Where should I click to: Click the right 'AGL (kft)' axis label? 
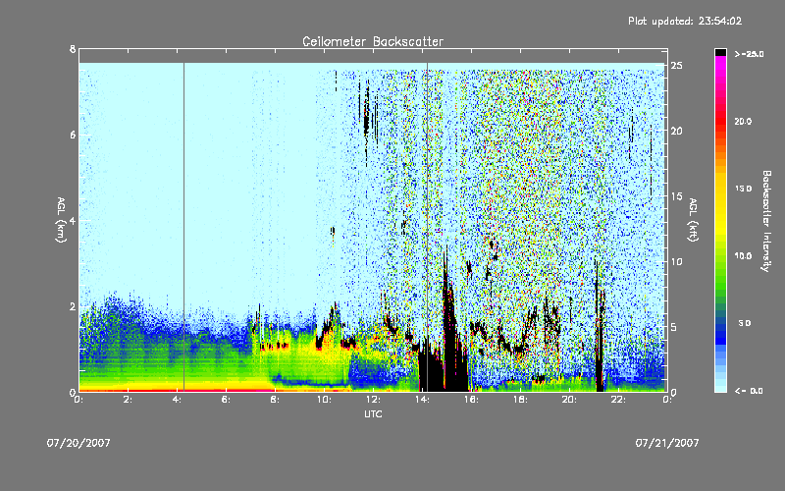693,220
